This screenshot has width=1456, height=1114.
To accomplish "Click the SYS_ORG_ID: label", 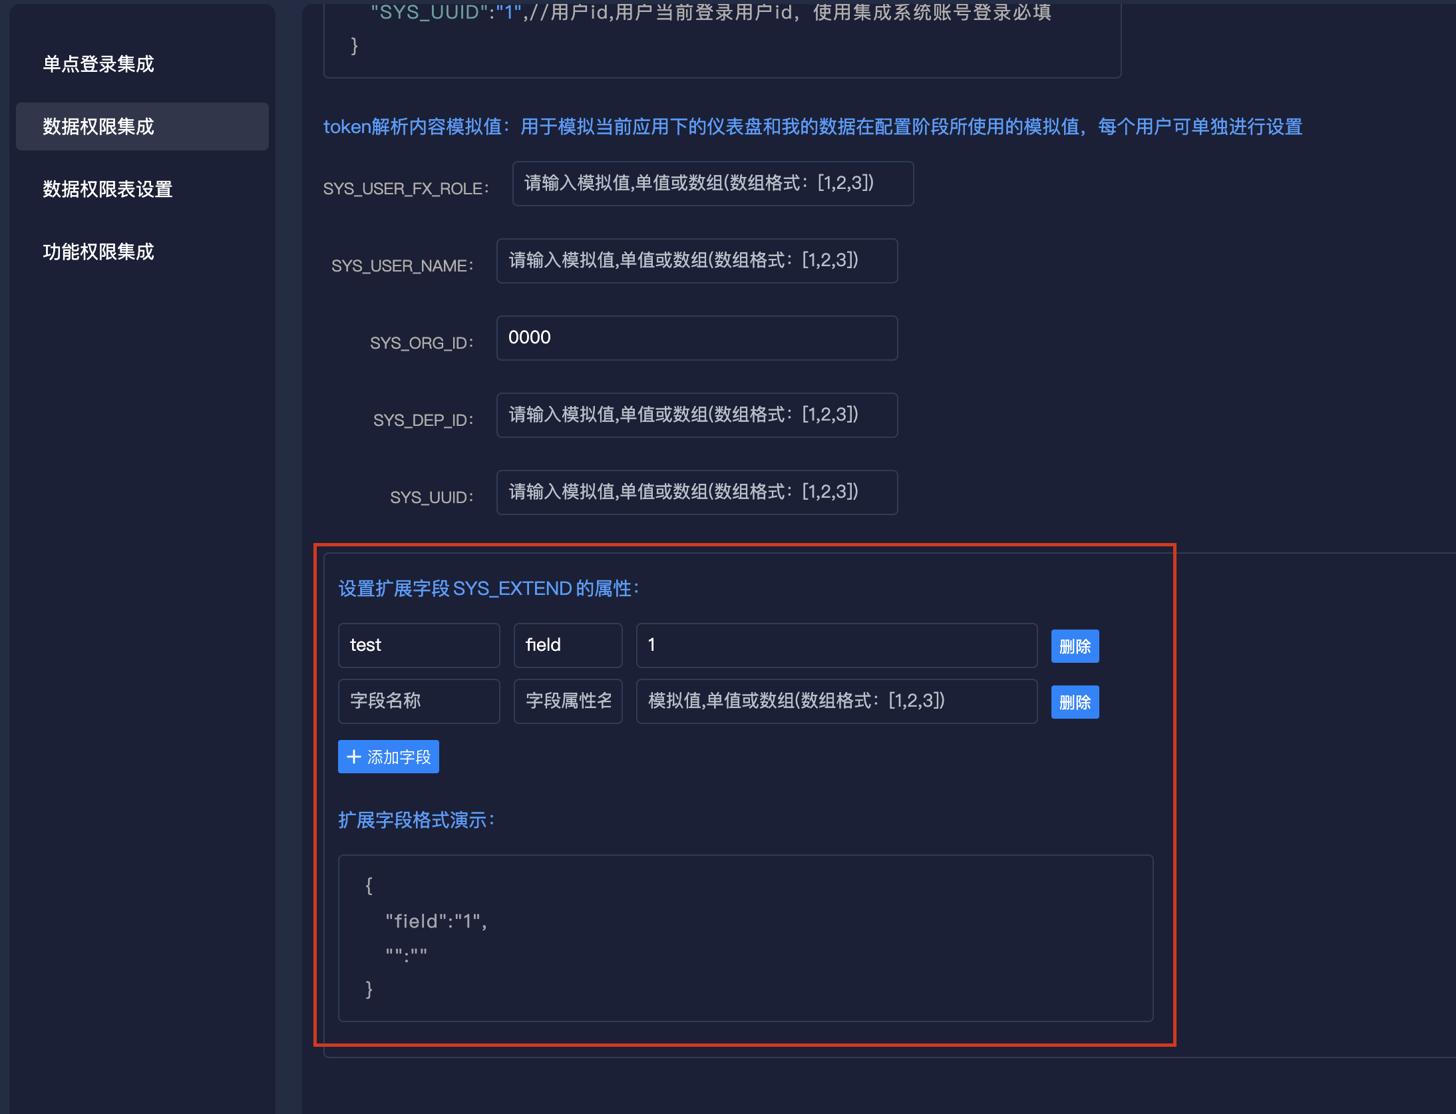I will click(x=422, y=343).
